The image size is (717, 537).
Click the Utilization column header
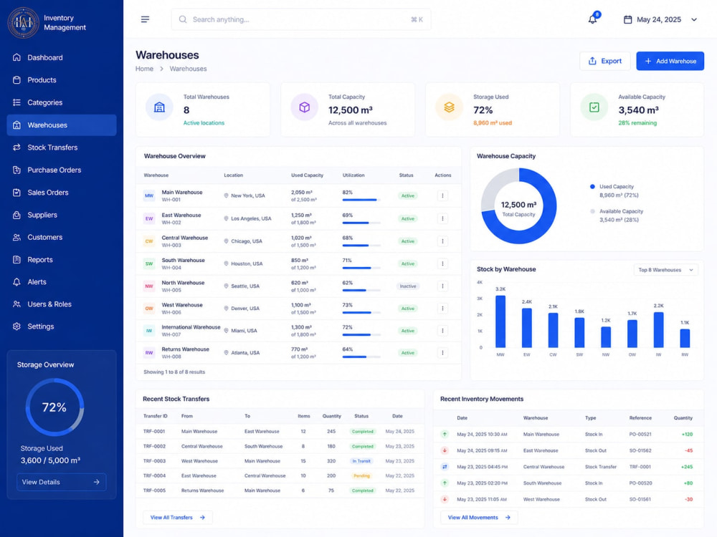353,175
